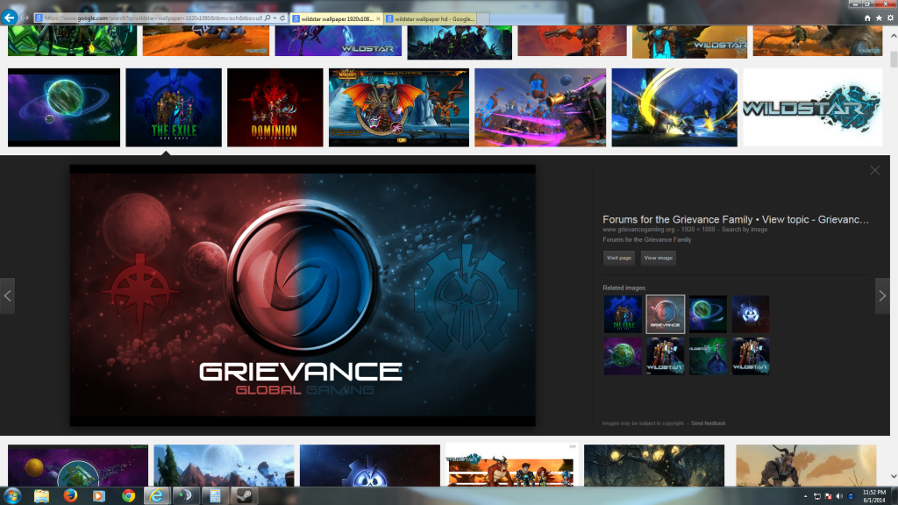Click the 'View image' button
The image size is (898, 505).
click(658, 258)
